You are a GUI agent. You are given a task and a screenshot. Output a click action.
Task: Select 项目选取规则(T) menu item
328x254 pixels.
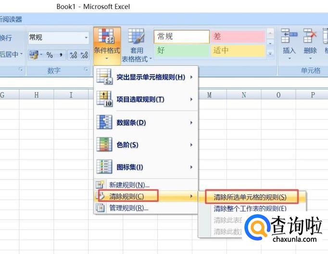pos(146,99)
